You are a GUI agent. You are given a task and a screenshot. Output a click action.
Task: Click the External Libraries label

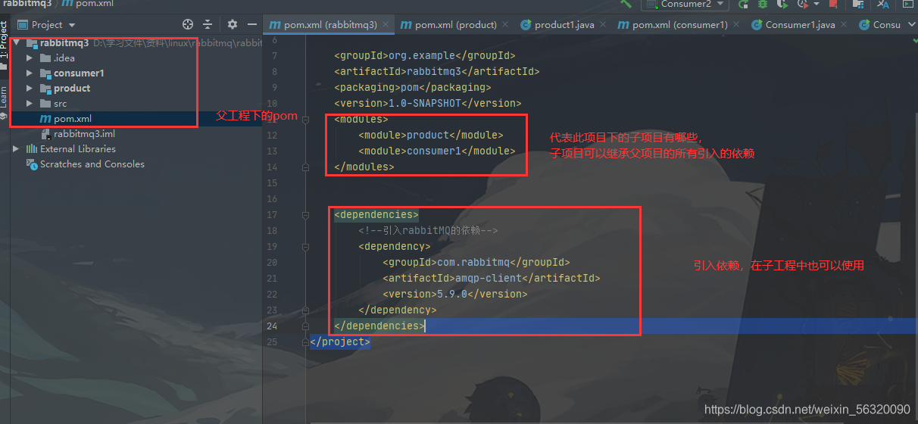coord(78,148)
